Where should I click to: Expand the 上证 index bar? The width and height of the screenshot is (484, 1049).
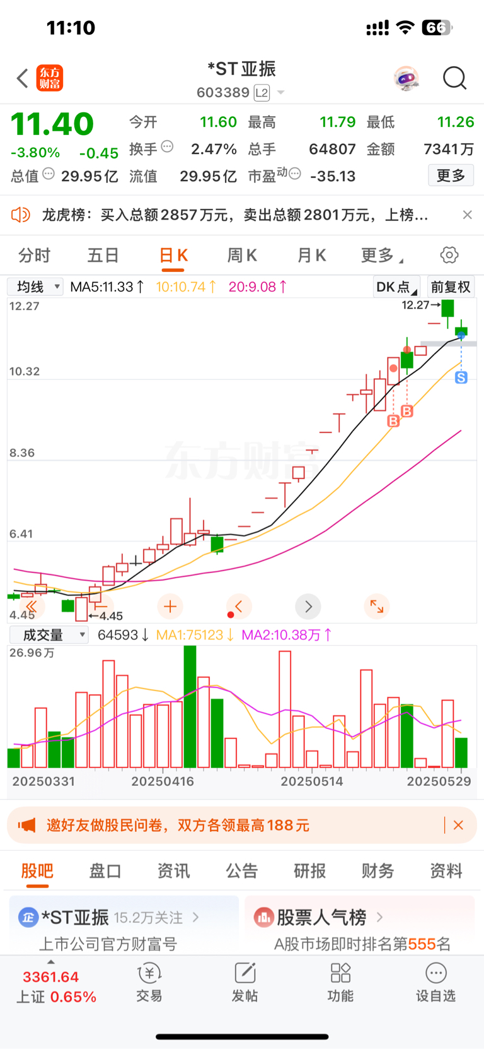[55, 983]
